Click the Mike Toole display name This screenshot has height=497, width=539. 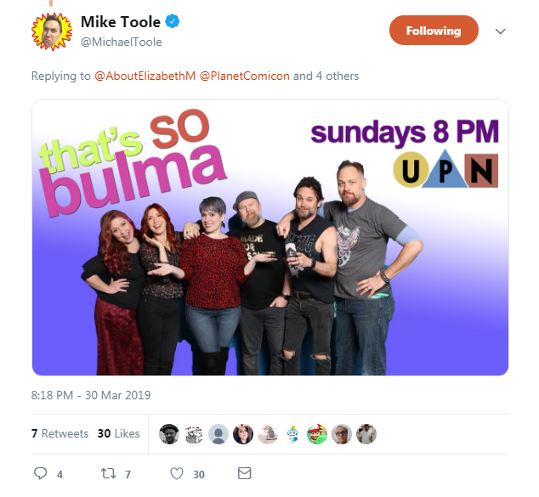(x=121, y=22)
